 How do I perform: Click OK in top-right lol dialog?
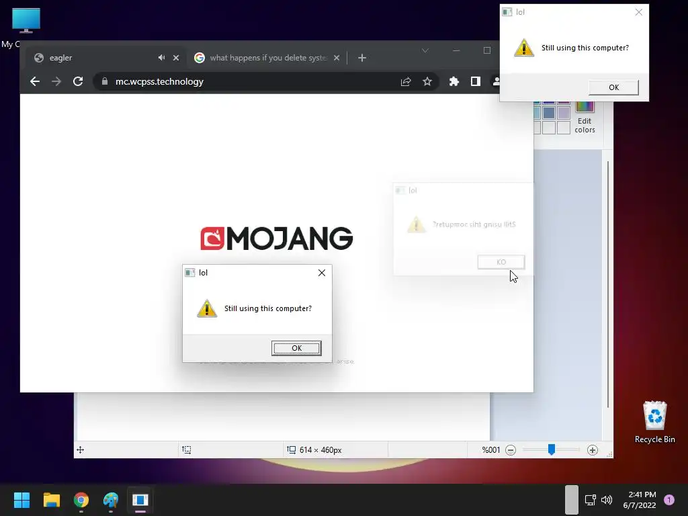point(614,87)
